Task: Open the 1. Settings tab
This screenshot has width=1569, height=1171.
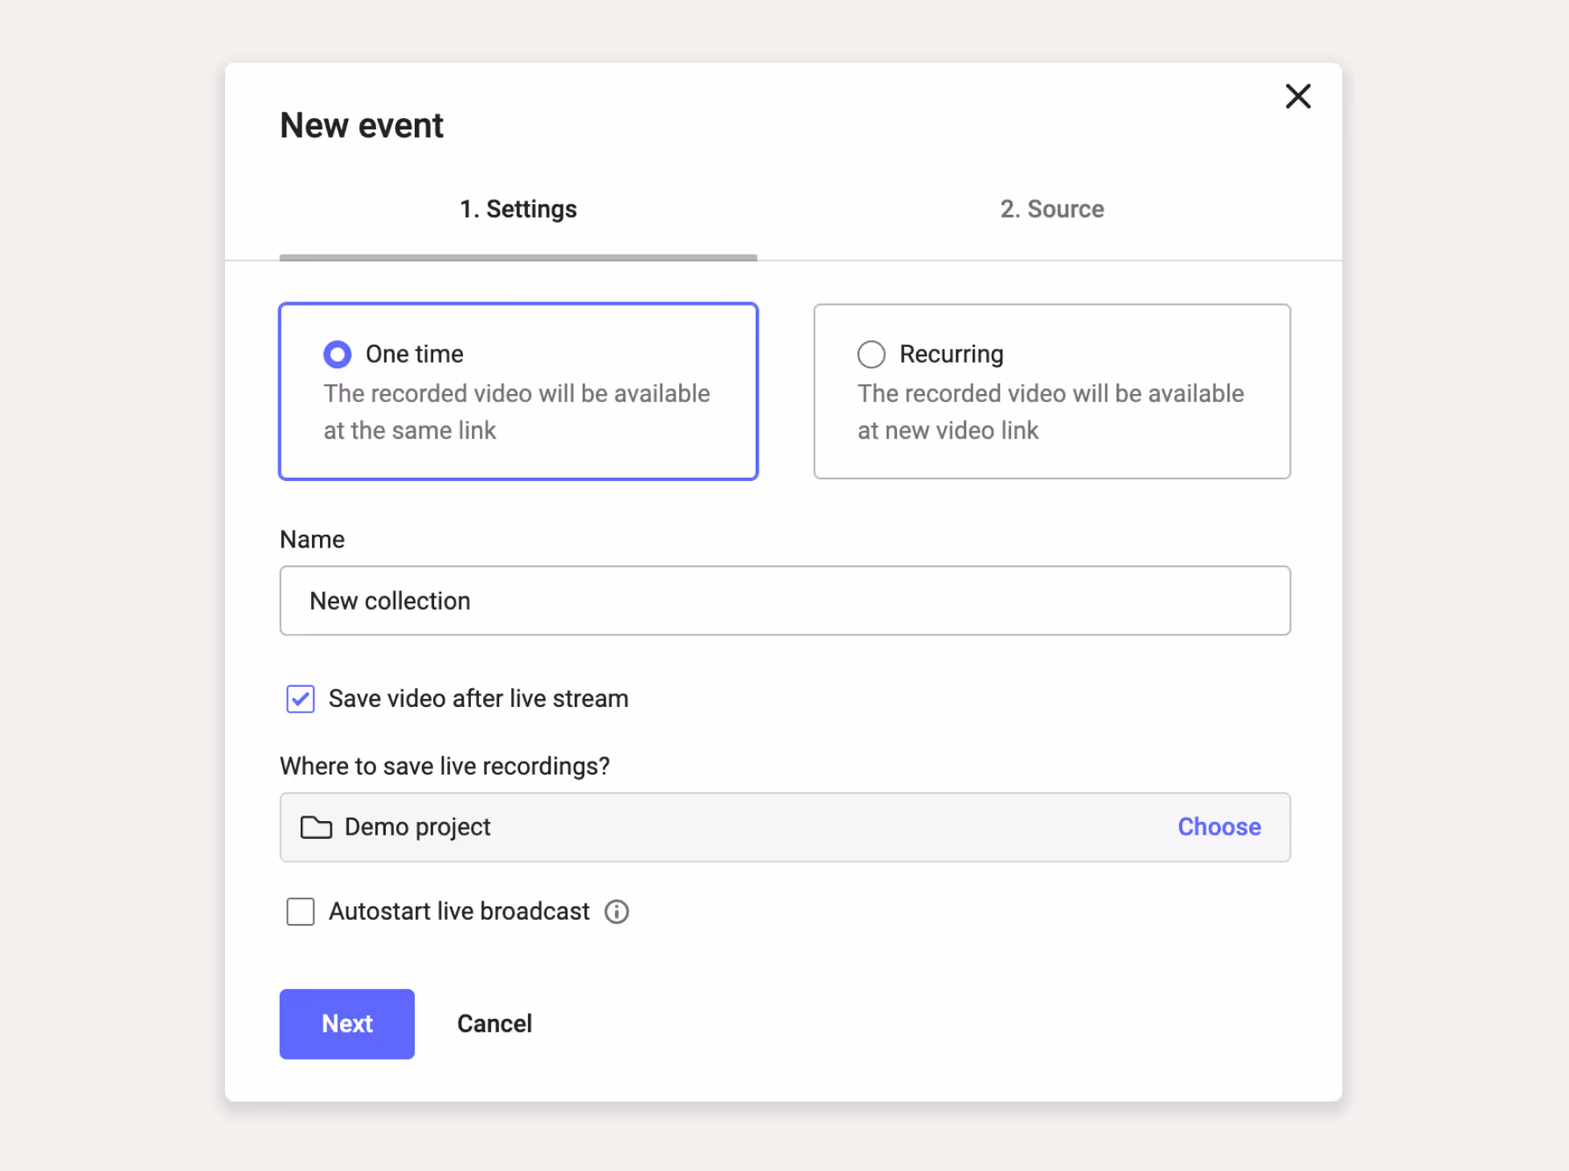Action: (x=518, y=209)
